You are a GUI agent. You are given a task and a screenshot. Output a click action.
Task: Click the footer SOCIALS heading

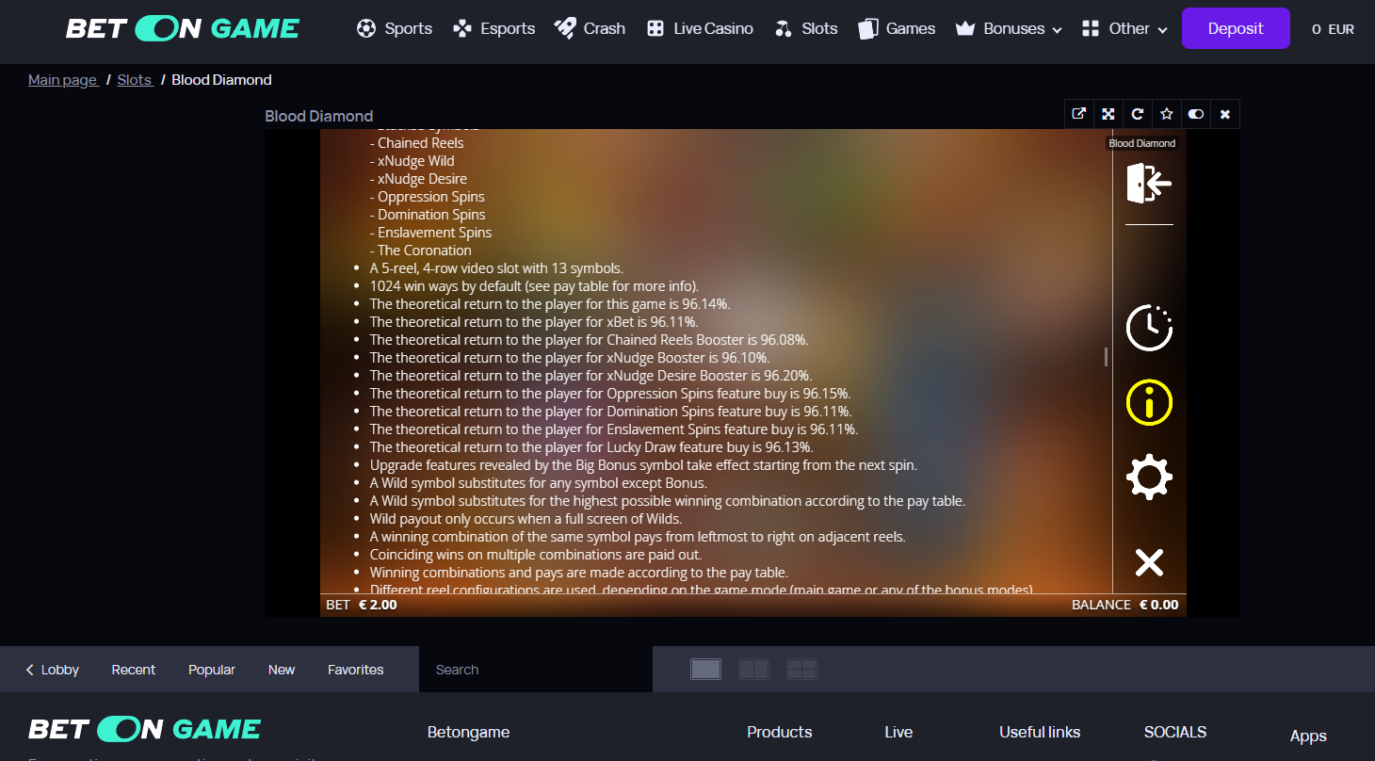[1175, 732]
